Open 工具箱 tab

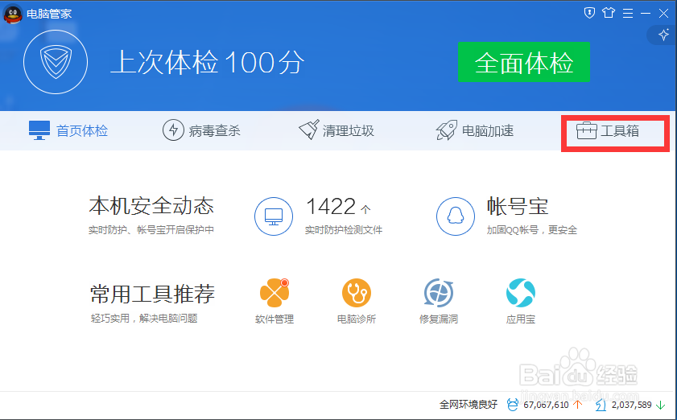[608, 131]
